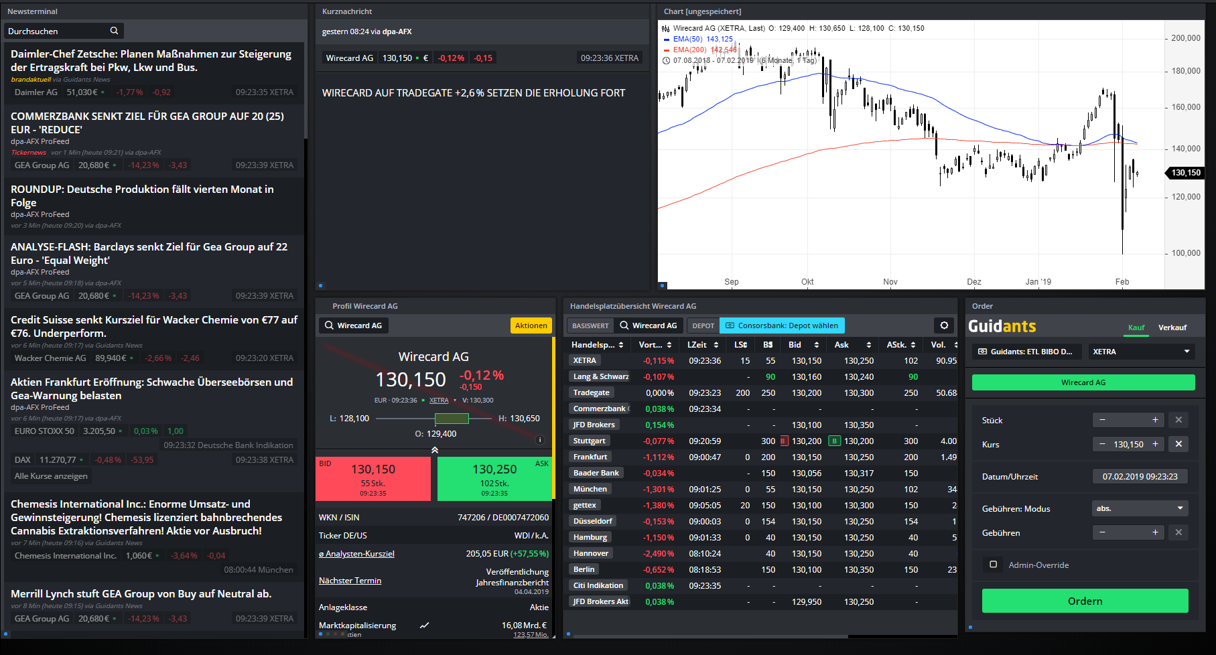Click the green Ordern button
Viewport: 1216px width, 655px height.
(1085, 601)
